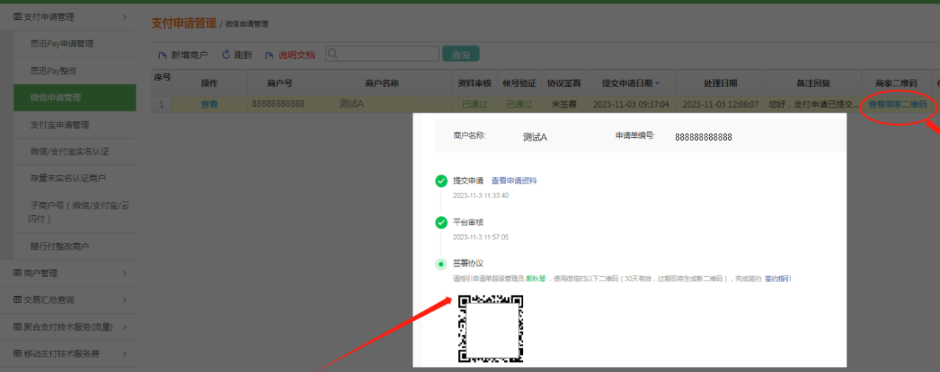Click the QR code image in the popup
This screenshot has height=372, width=940.
coord(491,329)
